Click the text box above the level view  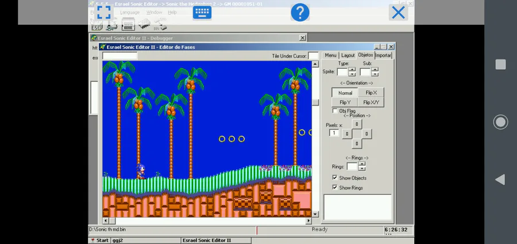(120, 56)
